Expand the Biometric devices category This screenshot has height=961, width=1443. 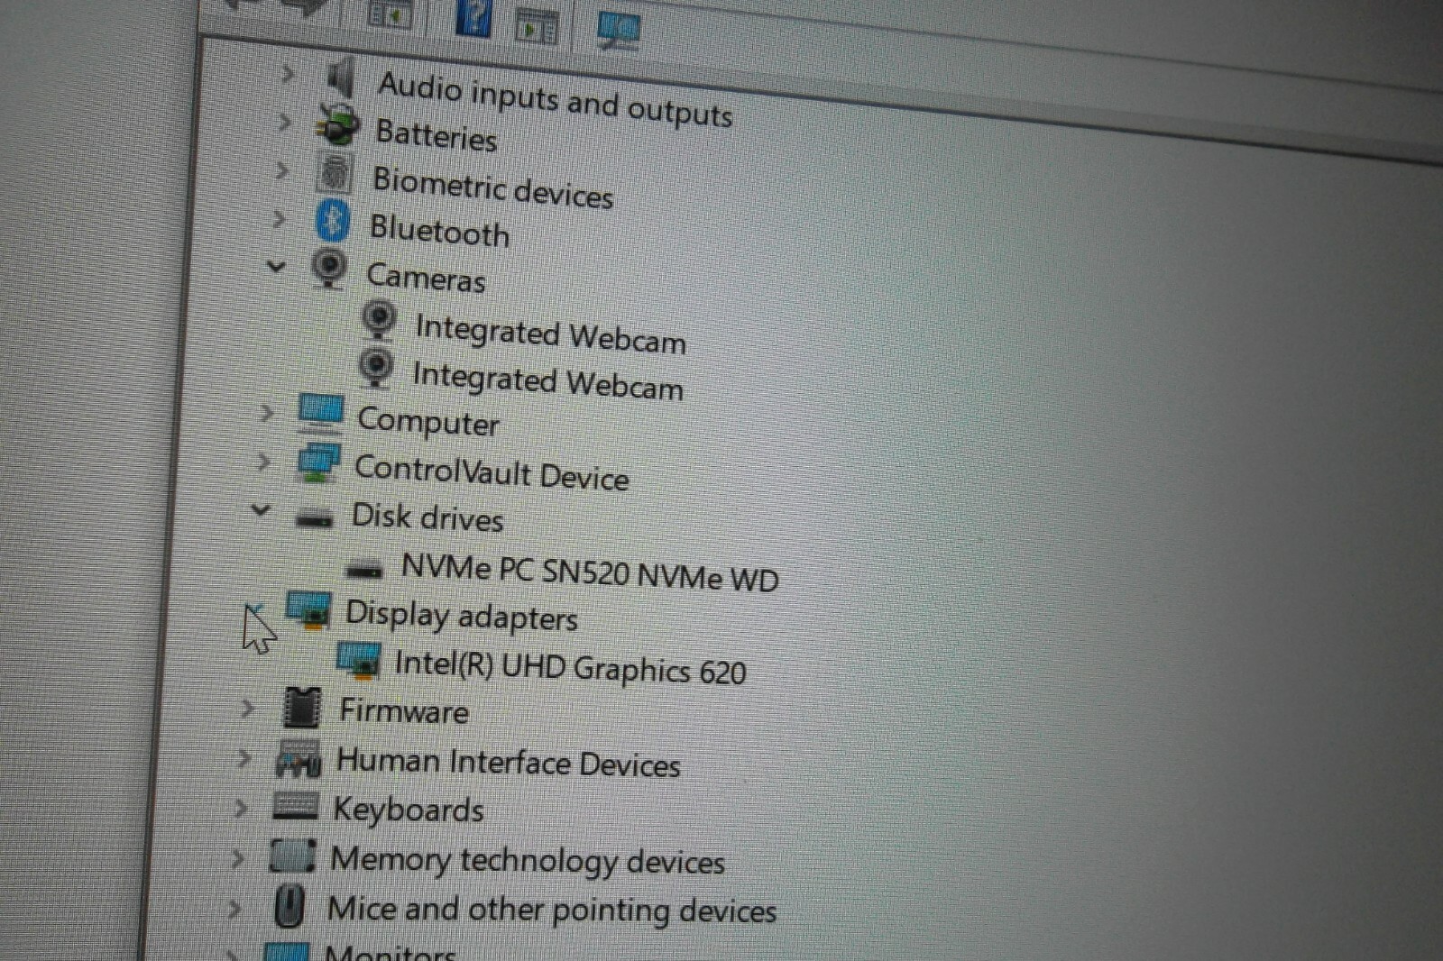(x=281, y=169)
